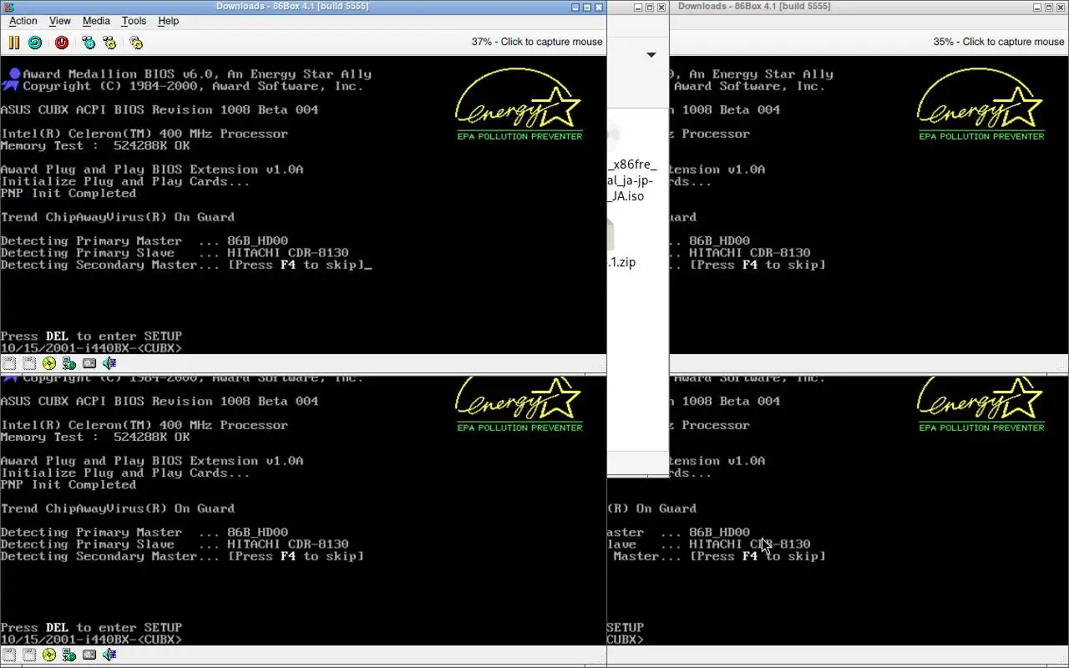This screenshot has height=668, width=1069.
Task: Open the Media menu
Action: [x=96, y=21]
